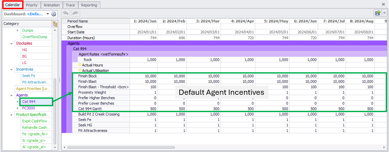This screenshot has width=389, height=152.
Task: Open the Dashboard selection dropdown
Action: 48,14
